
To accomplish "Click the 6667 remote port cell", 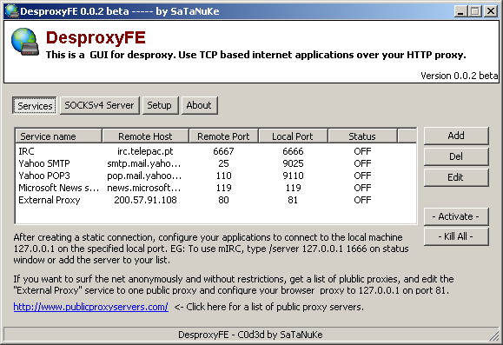I will (x=223, y=151).
